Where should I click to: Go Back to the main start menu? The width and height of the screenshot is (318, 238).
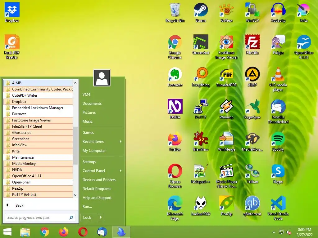coord(40,205)
